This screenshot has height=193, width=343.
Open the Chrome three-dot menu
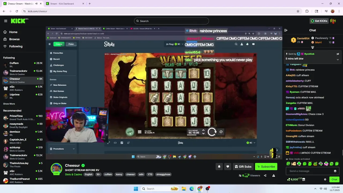[x=339, y=11]
